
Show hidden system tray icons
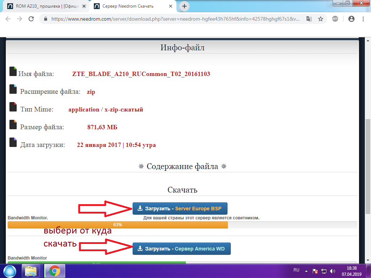tap(307, 270)
